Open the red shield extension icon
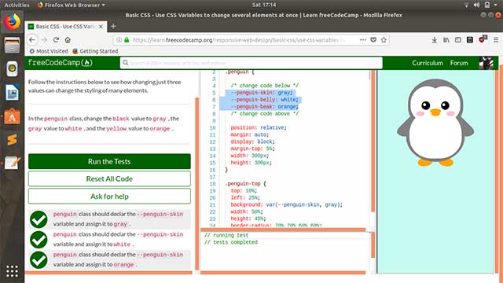This screenshot has height=283, width=503. point(482,39)
